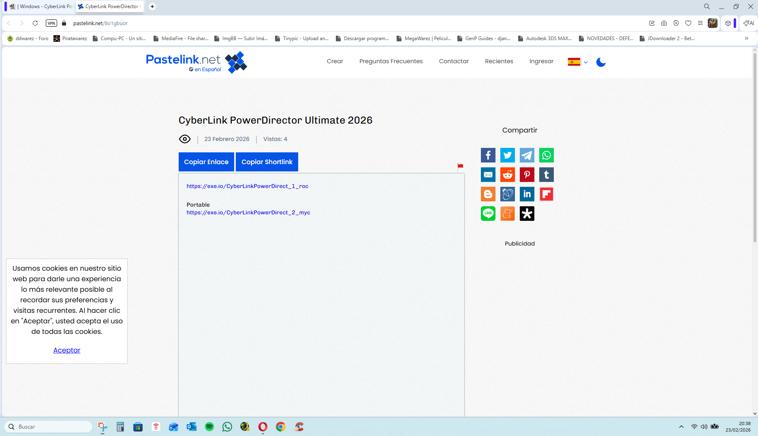Share via LINE icon
Viewport: 758px width, 436px height.
[x=488, y=214]
